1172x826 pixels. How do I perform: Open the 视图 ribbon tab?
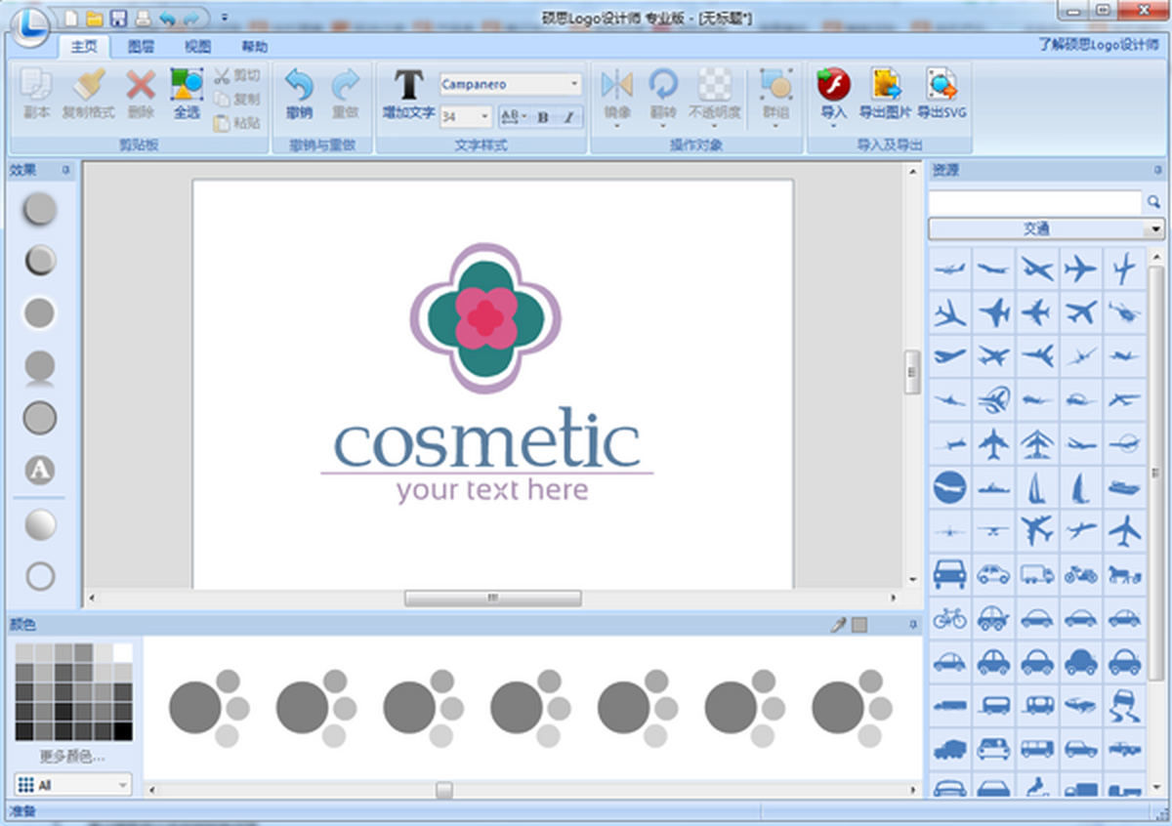[x=197, y=46]
